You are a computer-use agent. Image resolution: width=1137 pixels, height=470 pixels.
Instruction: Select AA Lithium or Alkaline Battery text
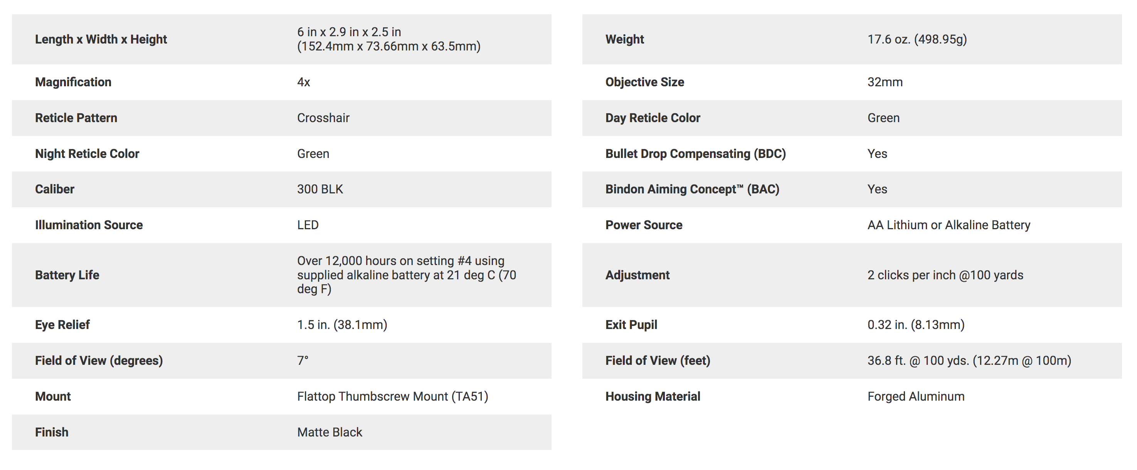click(x=949, y=225)
